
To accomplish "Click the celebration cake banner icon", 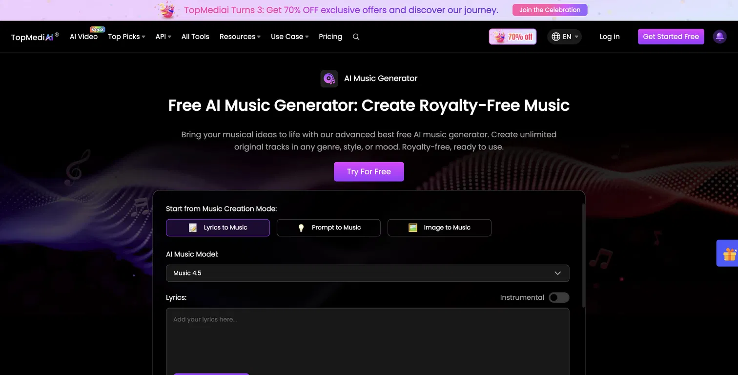I will pyautogui.click(x=167, y=9).
